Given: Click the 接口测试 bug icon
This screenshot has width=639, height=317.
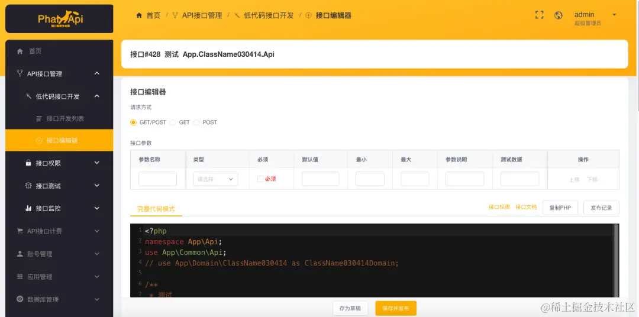Looking at the screenshot, I should [x=28, y=186].
